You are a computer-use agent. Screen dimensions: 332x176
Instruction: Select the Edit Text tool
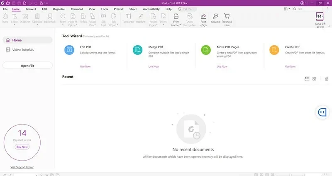point(103,20)
